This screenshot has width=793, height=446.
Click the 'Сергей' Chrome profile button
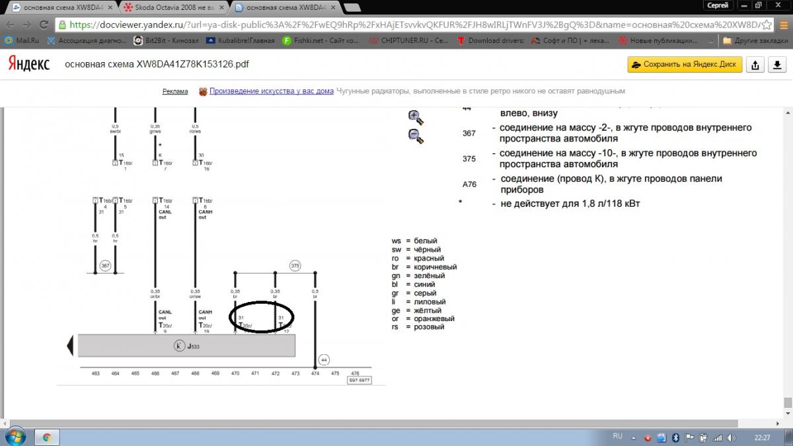pos(718,5)
